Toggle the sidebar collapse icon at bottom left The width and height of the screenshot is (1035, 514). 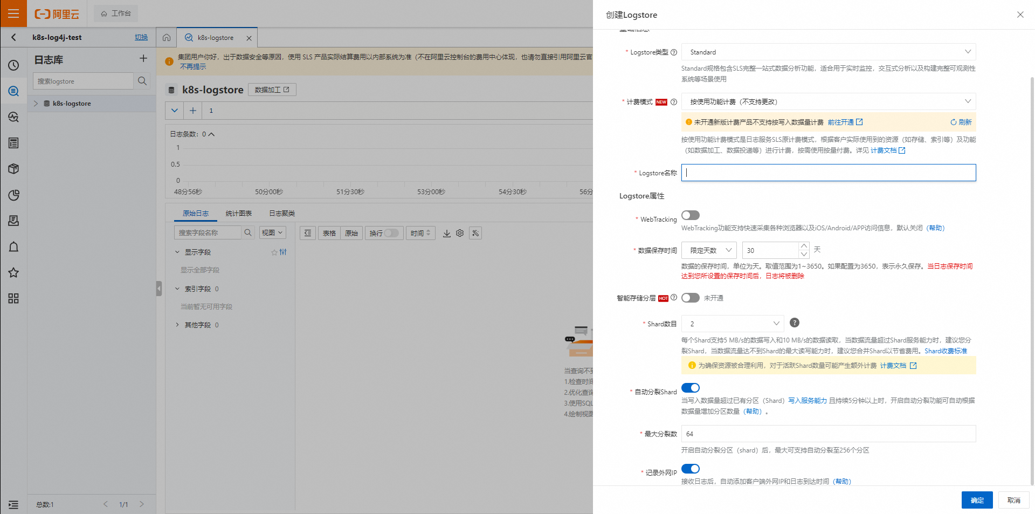pos(13,504)
